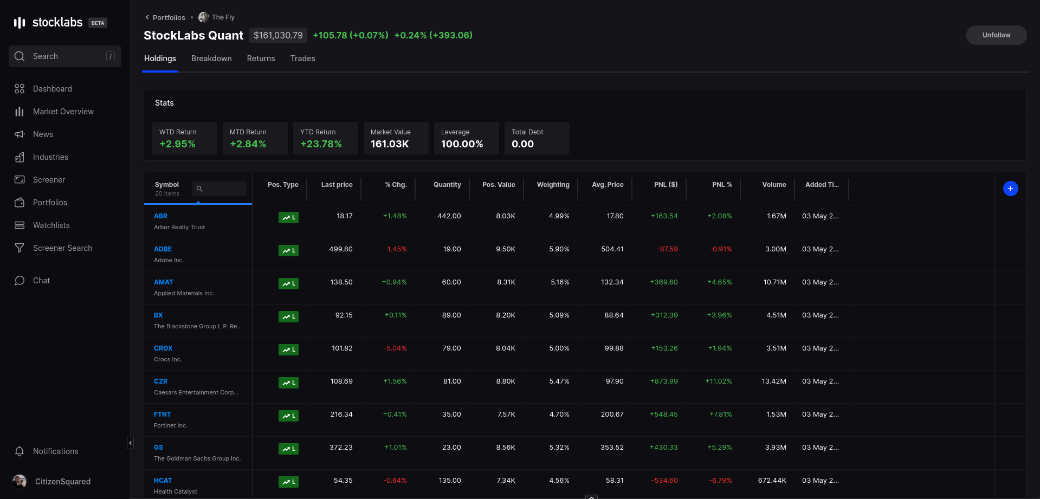Open the HCAT ticker link
The height and width of the screenshot is (499, 1040).
[x=163, y=481]
